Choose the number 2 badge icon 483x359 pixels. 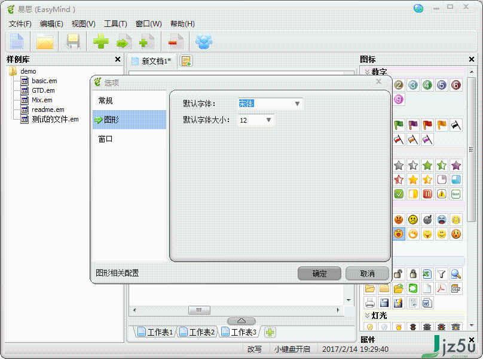pos(398,85)
